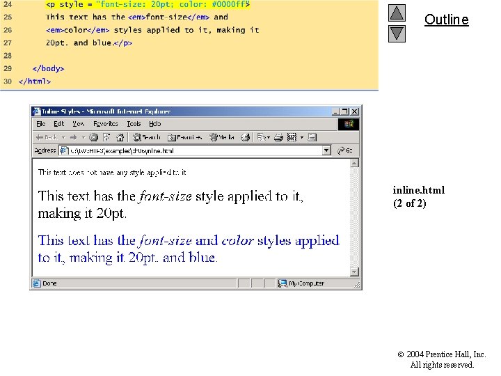The image size is (501, 376).
Task: Click the 'All rights reserved.' text
Action: click(442, 365)
